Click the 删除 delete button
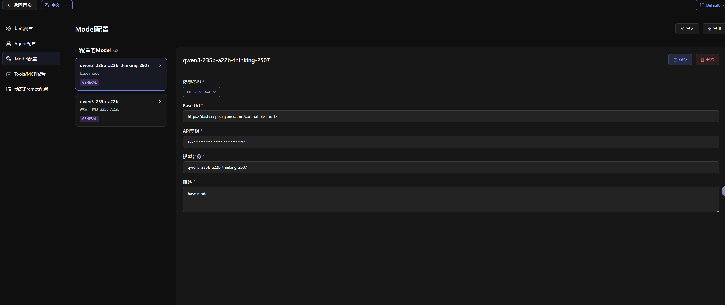The image size is (725, 305). [707, 60]
